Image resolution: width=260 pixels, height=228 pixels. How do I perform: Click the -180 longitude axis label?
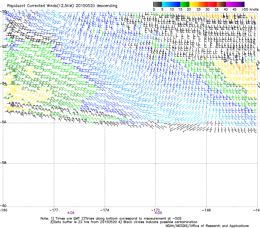pos(4,210)
